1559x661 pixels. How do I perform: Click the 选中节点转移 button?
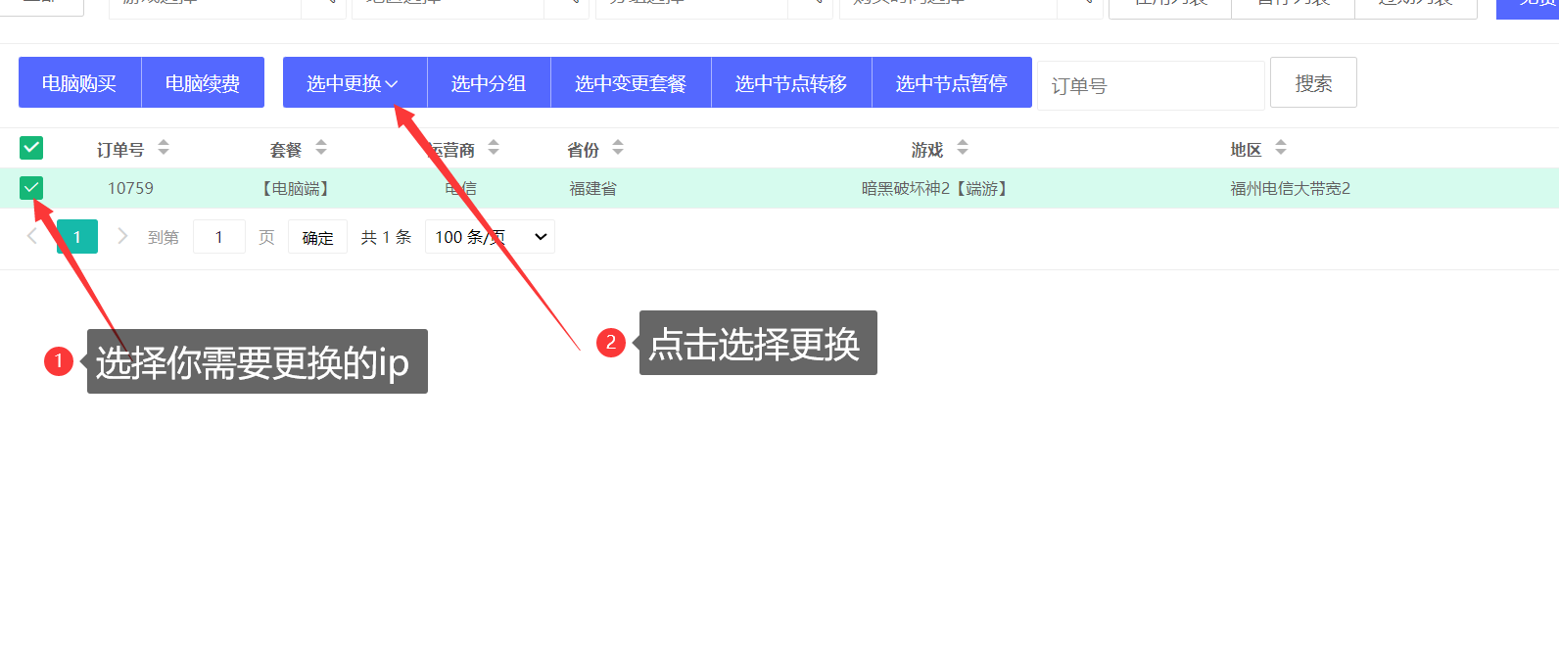(791, 83)
